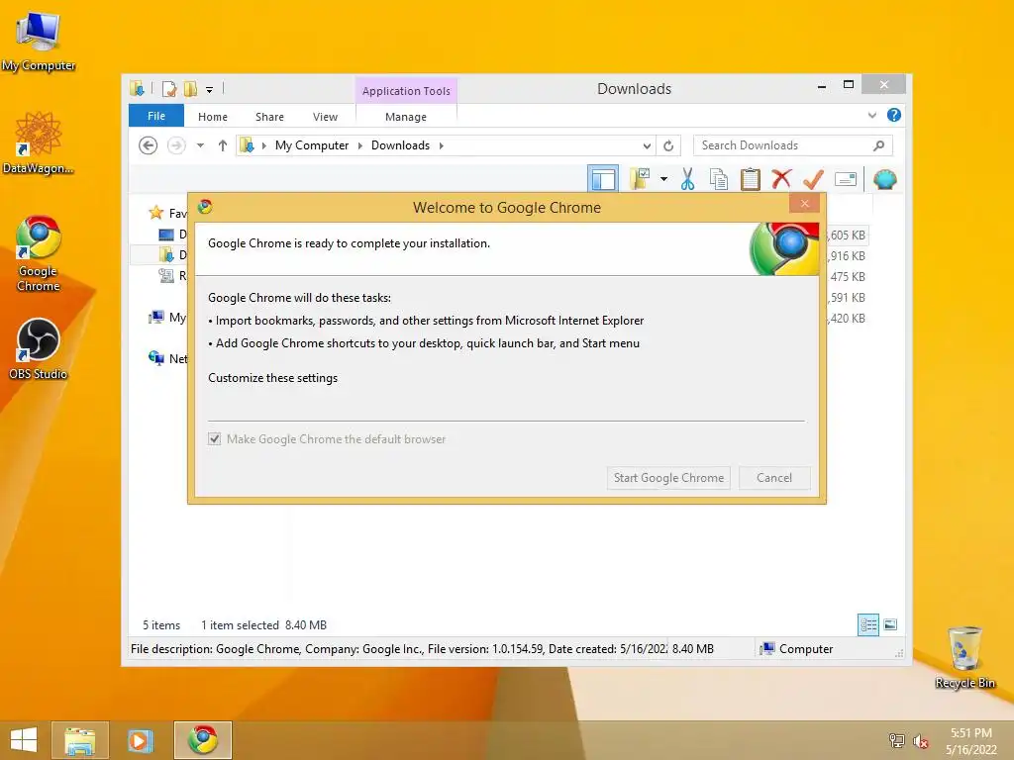
Task: Click the Windows Start button
Action: (24, 740)
